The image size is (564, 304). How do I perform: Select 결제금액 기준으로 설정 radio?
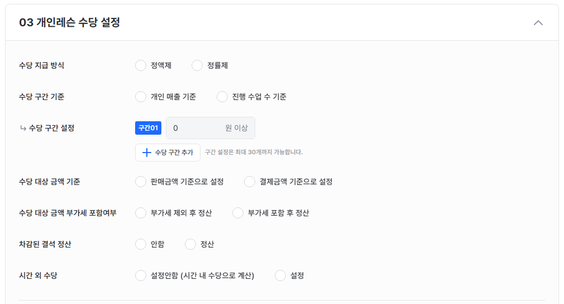(x=250, y=182)
